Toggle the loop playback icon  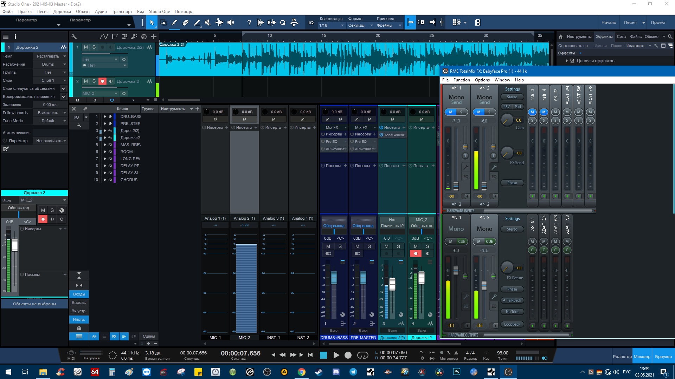(x=362, y=355)
